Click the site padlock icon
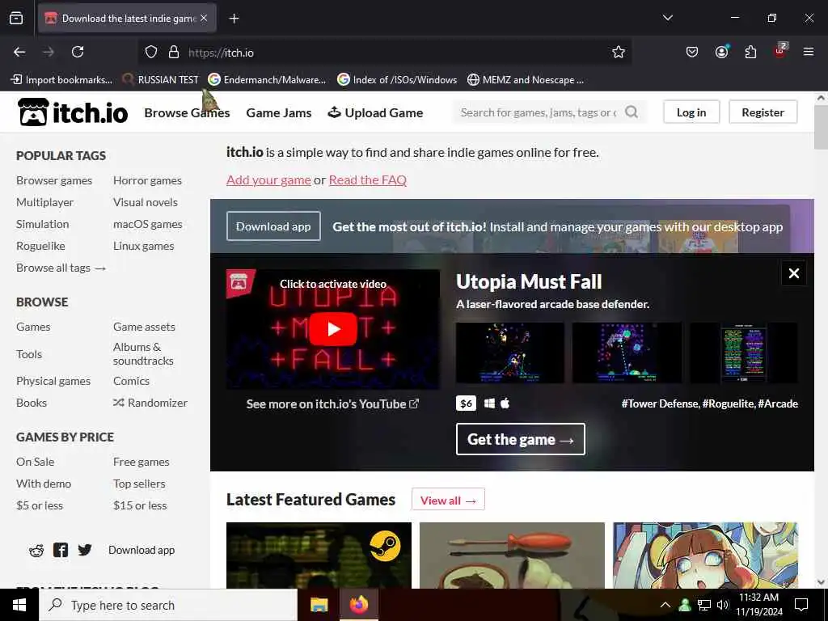The image size is (828, 621). [x=173, y=52]
